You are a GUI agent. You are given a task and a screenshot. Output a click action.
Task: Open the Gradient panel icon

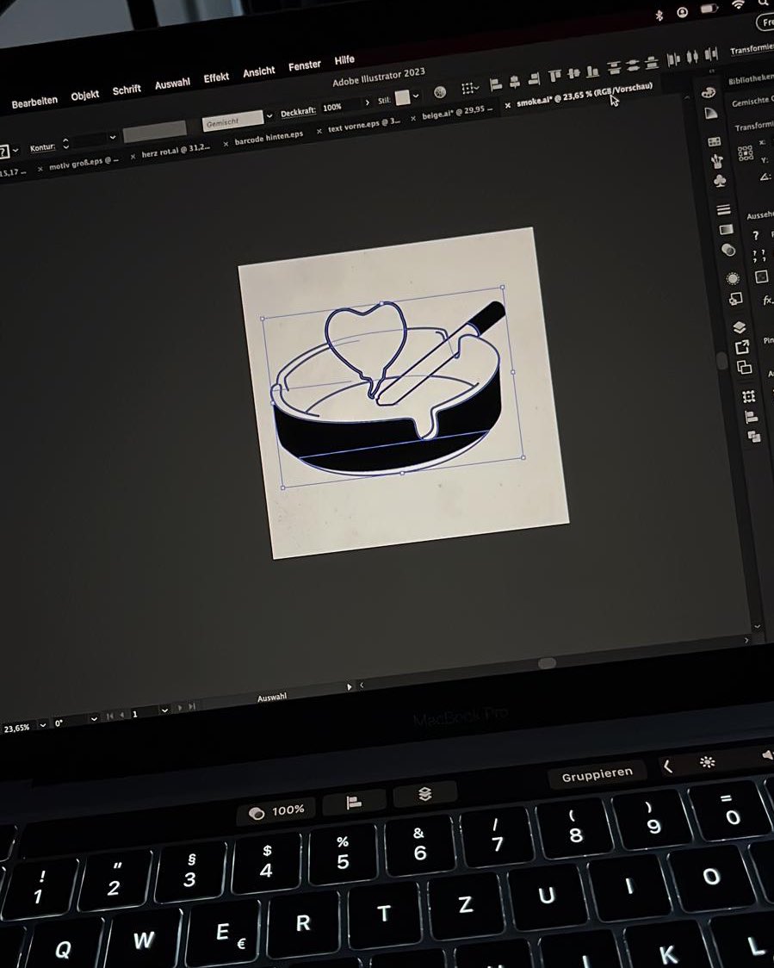pyautogui.click(x=726, y=230)
